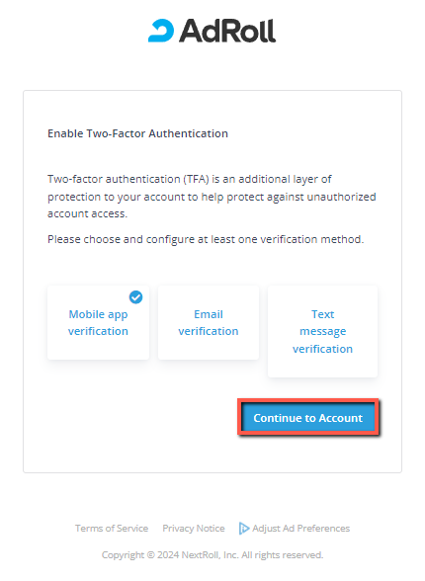Open the Privacy Notice link
Screen dimensions: 425x581
click(x=194, y=529)
